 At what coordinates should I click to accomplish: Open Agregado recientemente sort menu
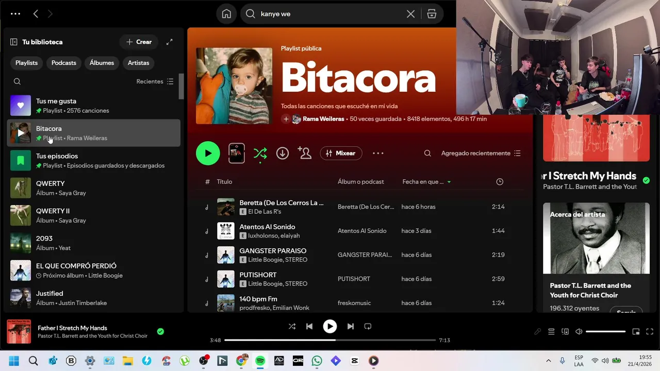click(x=481, y=153)
